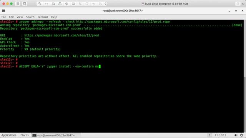This screenshot has height=138, width=246.
Task: Click the phone-shaped device icon
Action: (x=80, y=3)
